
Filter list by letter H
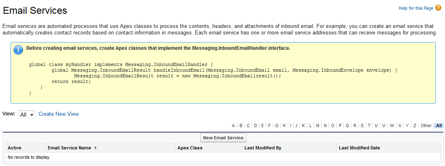285,126
